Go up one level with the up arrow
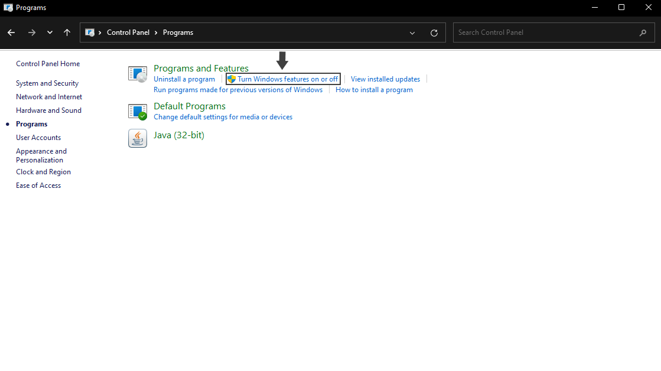The image size is (661, 371). (67, 32)
